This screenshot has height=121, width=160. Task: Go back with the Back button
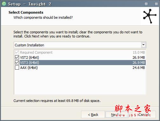(x=93, y=115)
